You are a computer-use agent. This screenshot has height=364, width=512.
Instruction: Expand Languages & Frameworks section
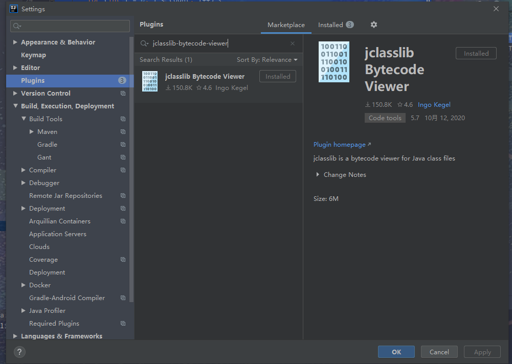[x=15, y=336]
